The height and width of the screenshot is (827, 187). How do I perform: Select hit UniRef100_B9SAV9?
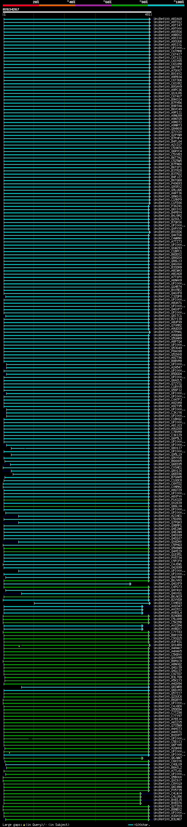coord(168,87)
